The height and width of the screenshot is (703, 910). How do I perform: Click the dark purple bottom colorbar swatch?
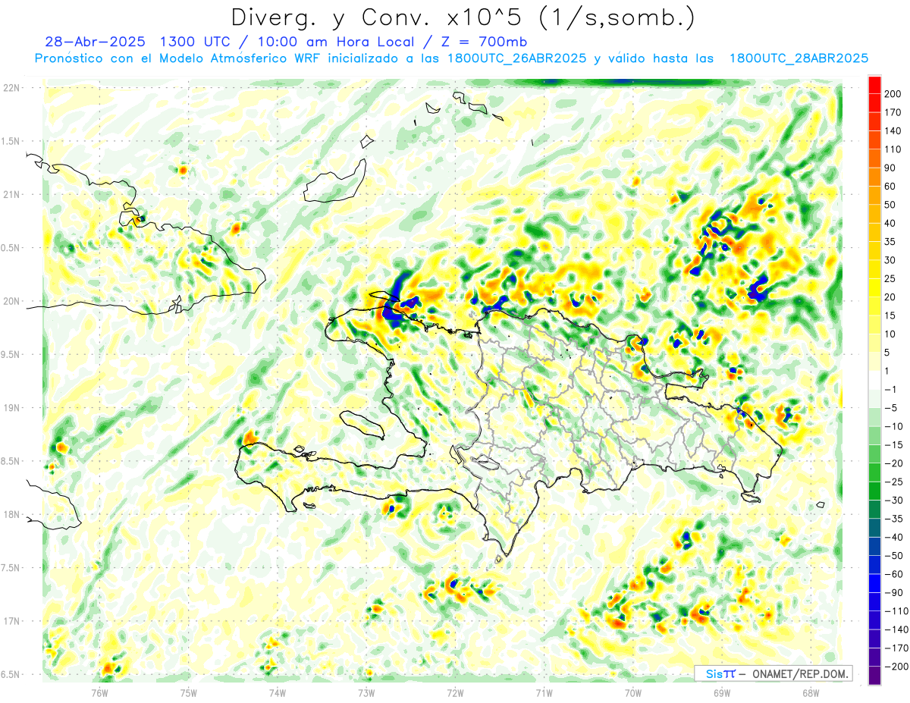click(874, 676)
